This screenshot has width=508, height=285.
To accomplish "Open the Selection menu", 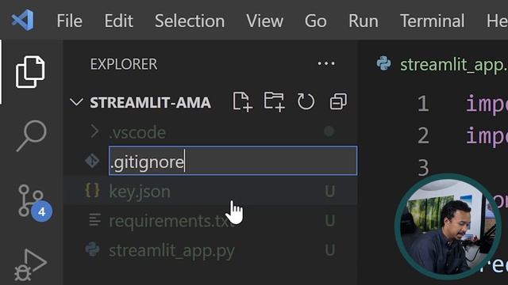I will [190, 21].
